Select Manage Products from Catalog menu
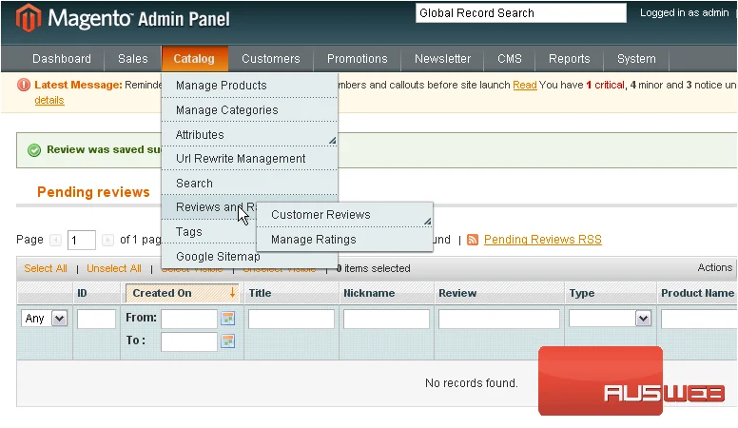 coord(249,86)
